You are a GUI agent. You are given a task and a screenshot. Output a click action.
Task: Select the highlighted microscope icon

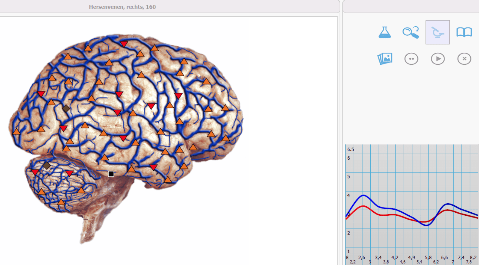438,32
